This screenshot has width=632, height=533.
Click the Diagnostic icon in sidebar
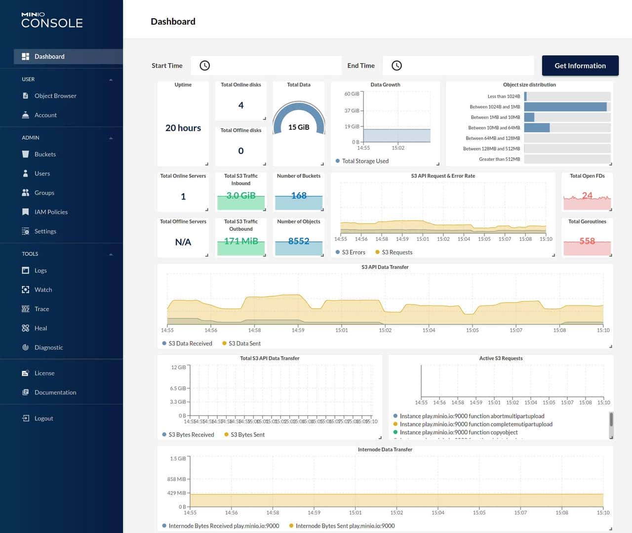[x=26, y=347]
